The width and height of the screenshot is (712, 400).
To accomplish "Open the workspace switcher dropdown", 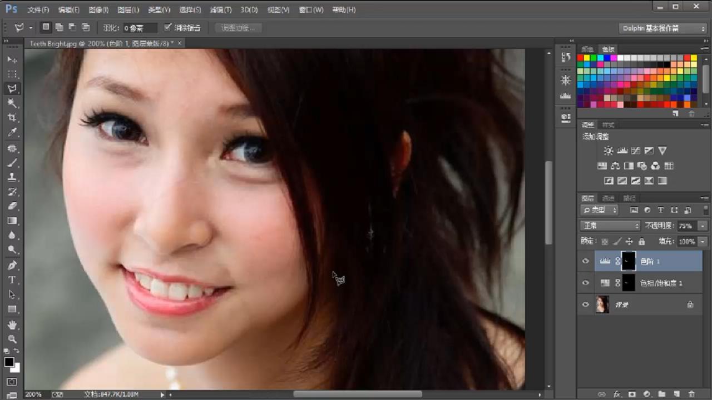I will click(x=663, y=28).
